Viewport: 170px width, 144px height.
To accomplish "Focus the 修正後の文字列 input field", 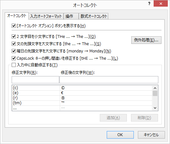I will (109, 80).
